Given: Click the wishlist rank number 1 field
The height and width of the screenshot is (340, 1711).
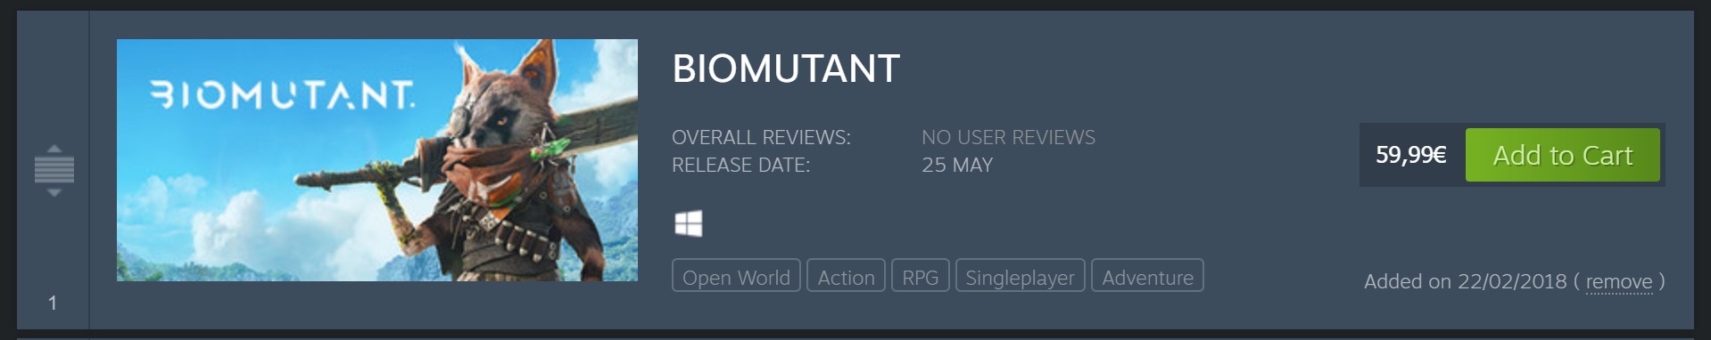Looking at the screenshot, I should (x=53, y=304).
